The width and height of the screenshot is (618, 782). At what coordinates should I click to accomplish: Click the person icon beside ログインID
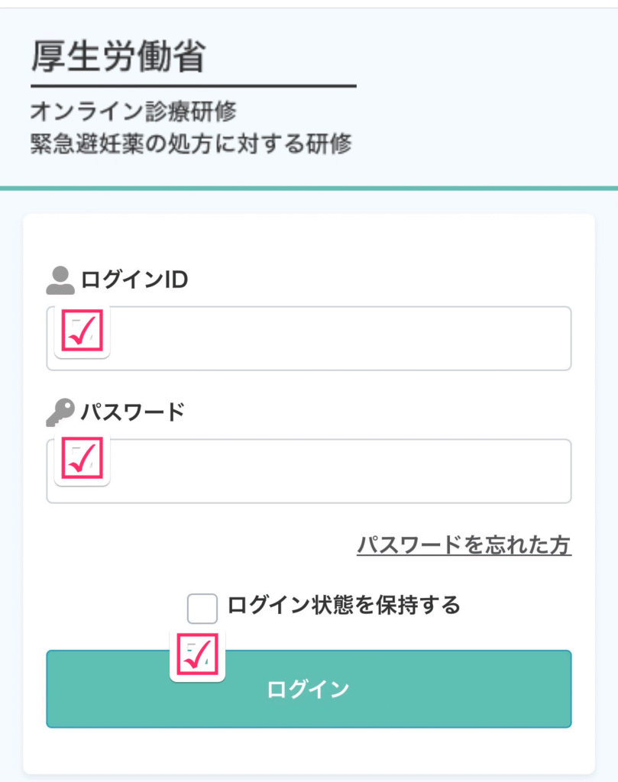coord(60,280)
